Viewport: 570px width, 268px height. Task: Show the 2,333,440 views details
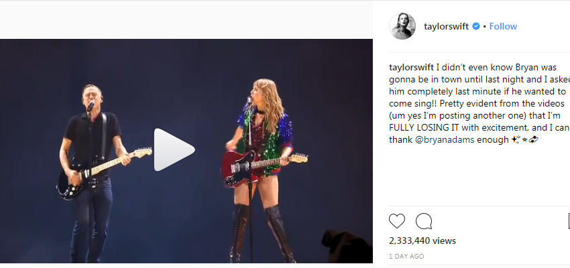pyautogui.click(x=422, y=241)
